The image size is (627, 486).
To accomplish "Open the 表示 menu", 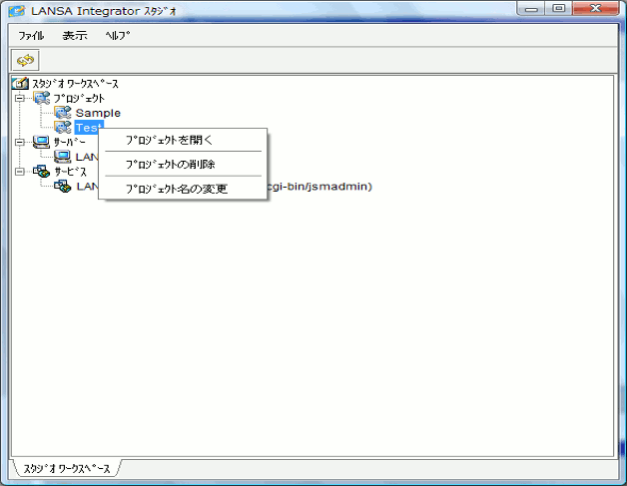I will [x=75, y=36].
